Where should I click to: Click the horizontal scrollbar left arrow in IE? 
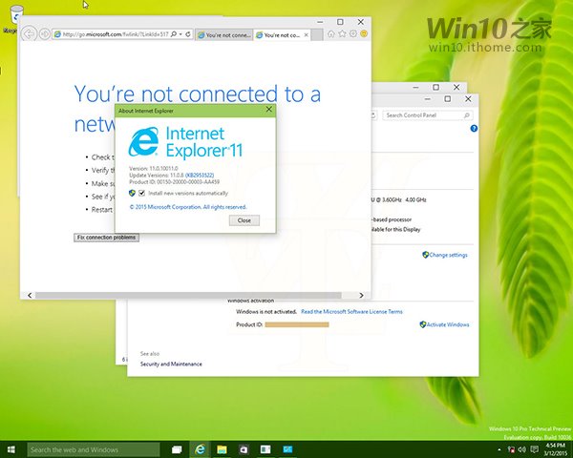click(30, 295)
